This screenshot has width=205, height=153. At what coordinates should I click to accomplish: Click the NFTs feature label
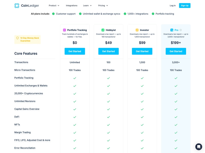(x=17, y=125)
